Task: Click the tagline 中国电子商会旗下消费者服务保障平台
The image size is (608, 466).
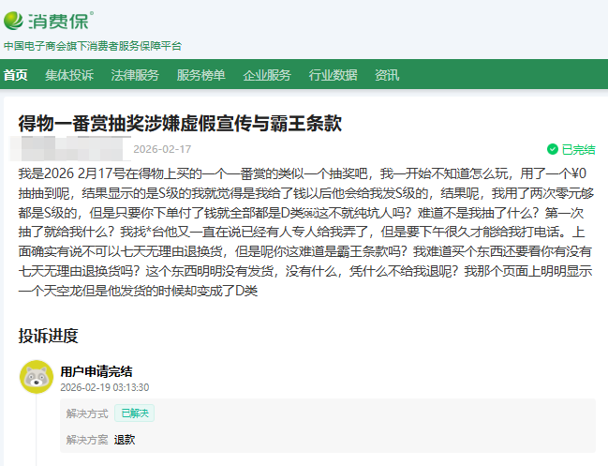Action: 93,45
